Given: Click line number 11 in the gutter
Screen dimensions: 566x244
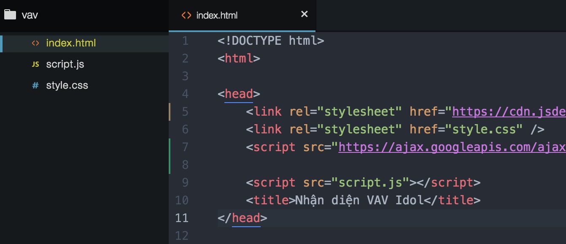Looking at the screenshot, I should click(182, 218).
